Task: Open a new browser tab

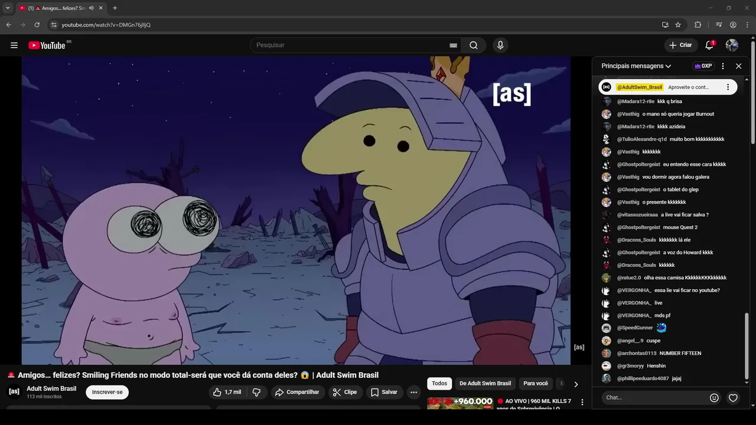Action: [115, 8]
